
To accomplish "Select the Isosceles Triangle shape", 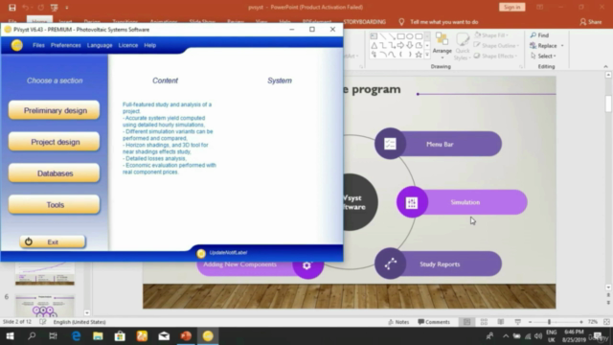I will coord(374,45).
